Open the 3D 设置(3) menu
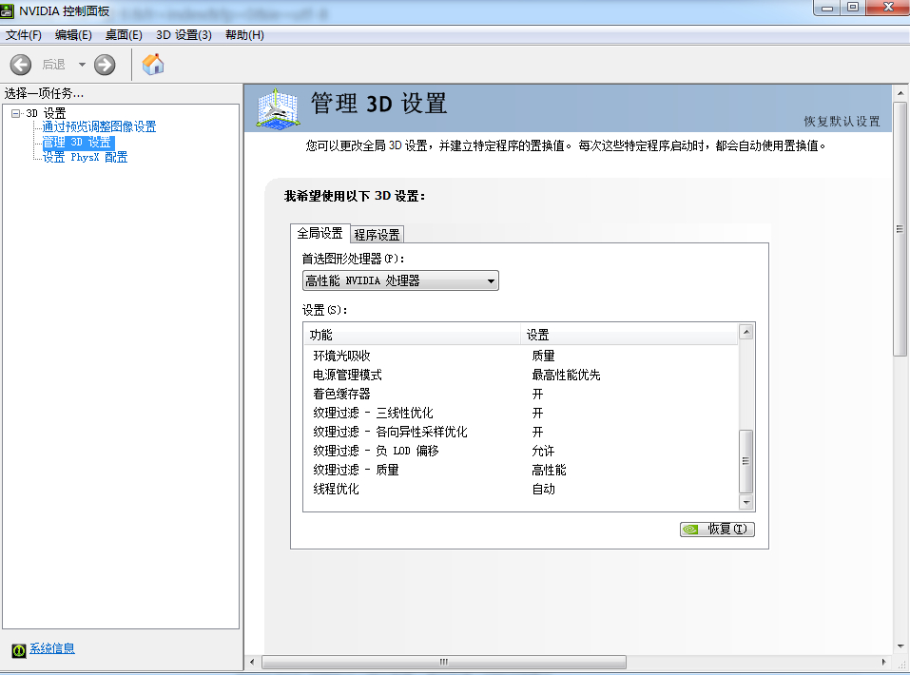 (x=184, y=35)
